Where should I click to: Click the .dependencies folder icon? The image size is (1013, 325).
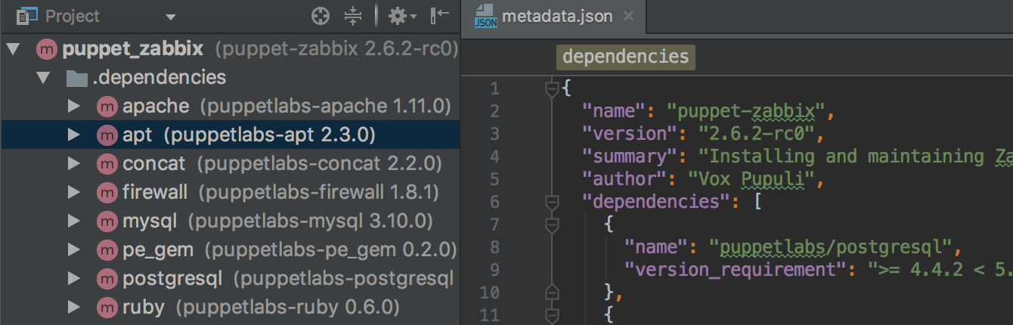[76, 77]
